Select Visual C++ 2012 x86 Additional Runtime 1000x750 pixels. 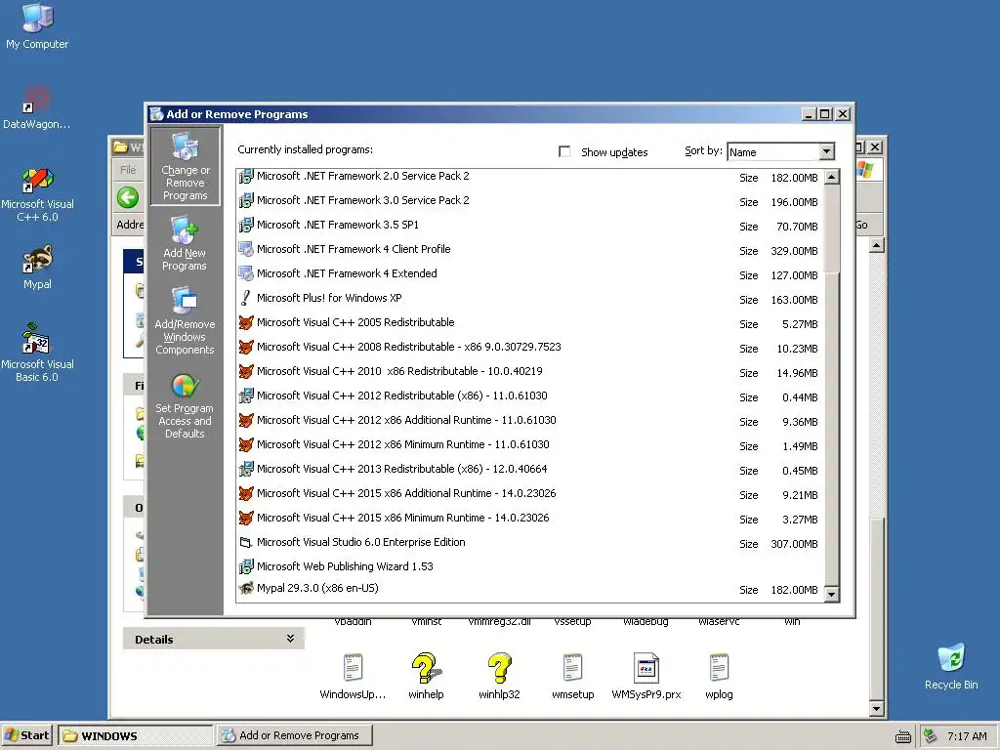tap(529, 420)
